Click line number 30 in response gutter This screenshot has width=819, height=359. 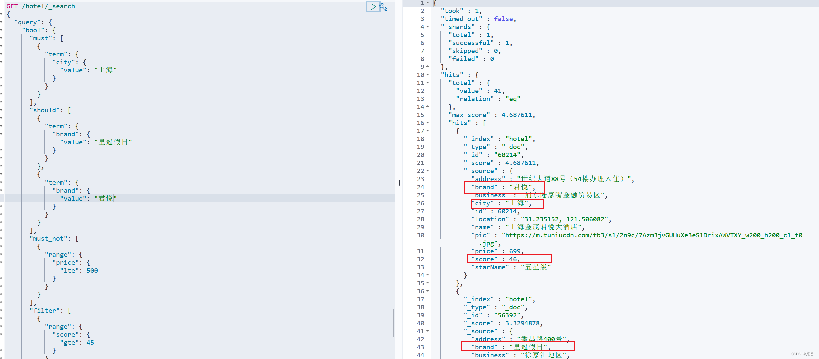coord(420,235)
